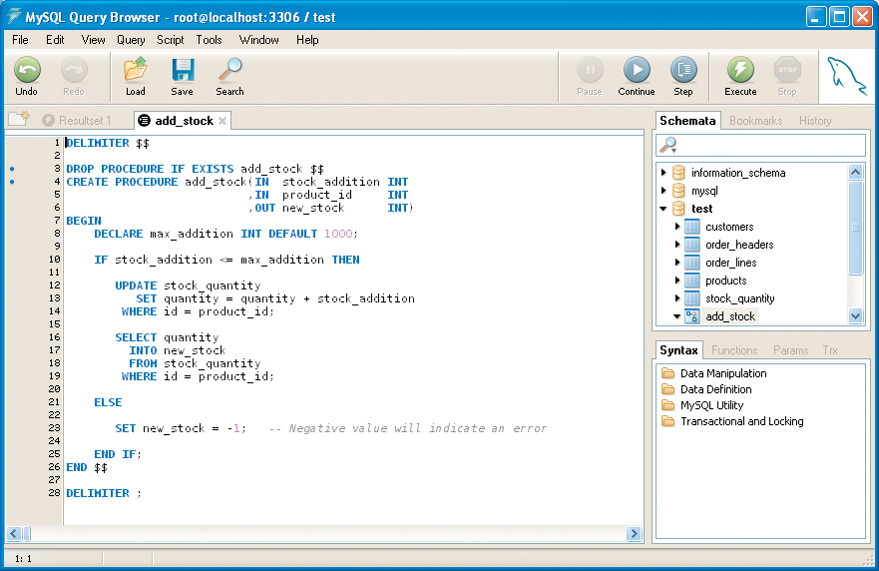Open the Tools menu
Viewport: 879px width, 571px height.
(x=210, y=40)
